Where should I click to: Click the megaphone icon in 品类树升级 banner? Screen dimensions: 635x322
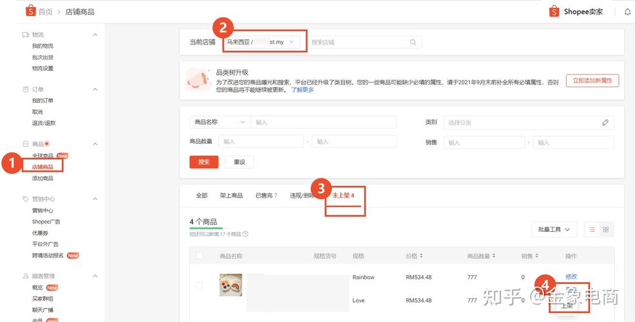click(198, 80)
